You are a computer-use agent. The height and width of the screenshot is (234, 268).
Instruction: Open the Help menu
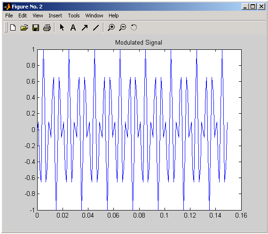114,16
